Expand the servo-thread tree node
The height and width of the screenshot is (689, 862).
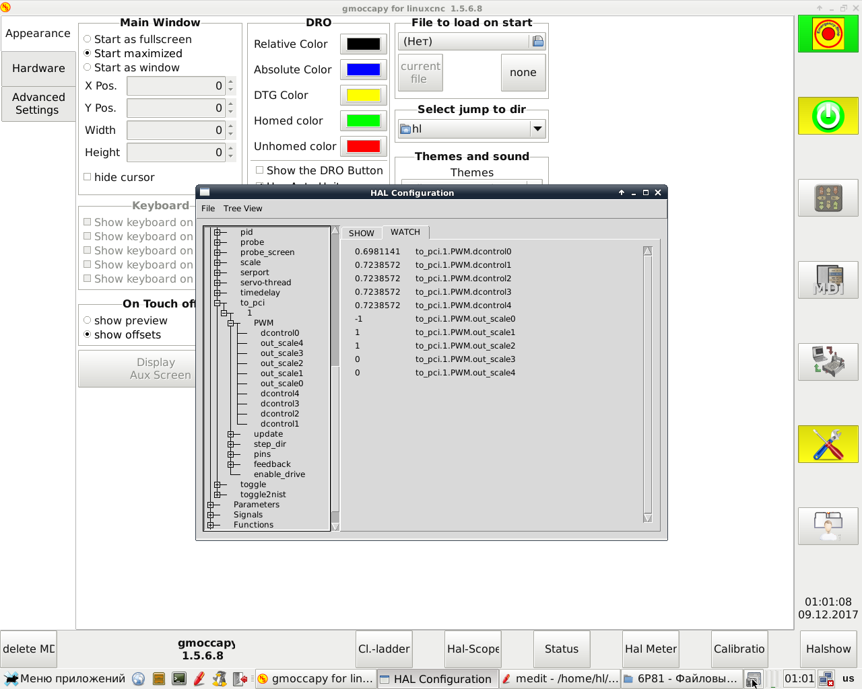click(218, 283)
